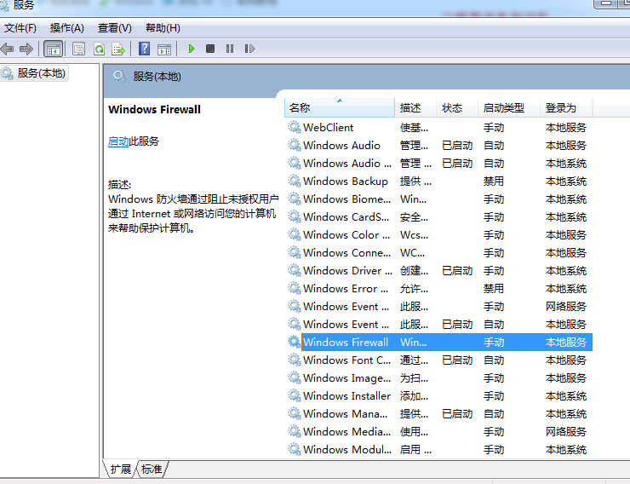Click the gear icon beside Windows Image...
Viewport: 630px width, 484px height.
click(x=294, y=377)
